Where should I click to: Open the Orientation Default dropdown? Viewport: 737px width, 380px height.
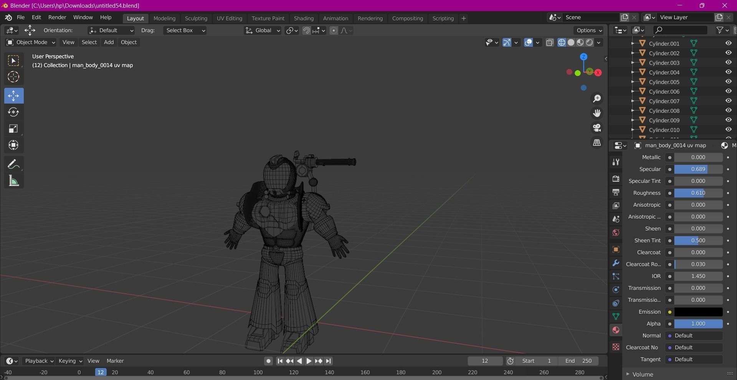111,30
